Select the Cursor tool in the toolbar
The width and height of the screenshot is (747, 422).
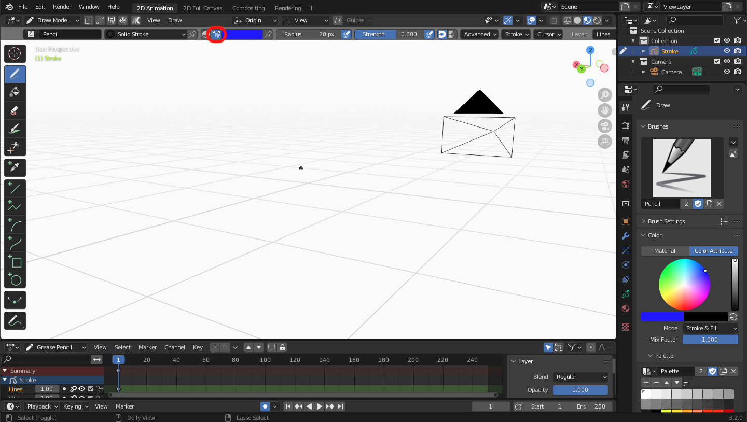15,53
